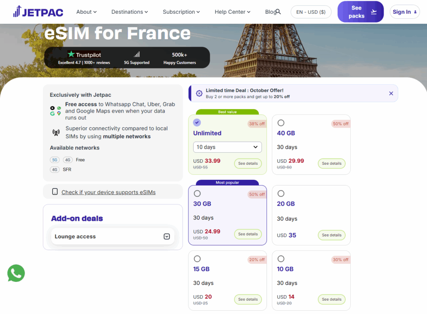Close the October Offer banner
This screenshot has height=314, width=427.
pos(391,93)
